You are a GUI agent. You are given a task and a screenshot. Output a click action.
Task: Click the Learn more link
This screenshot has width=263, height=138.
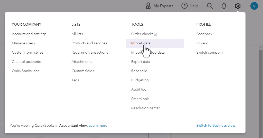tap(98, 125)
